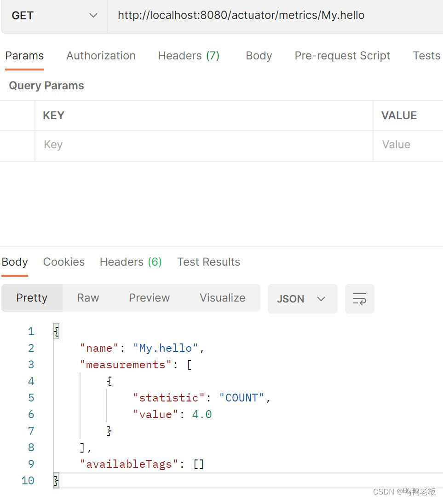Collapse the measurements object on line 4

coord(109,381)
